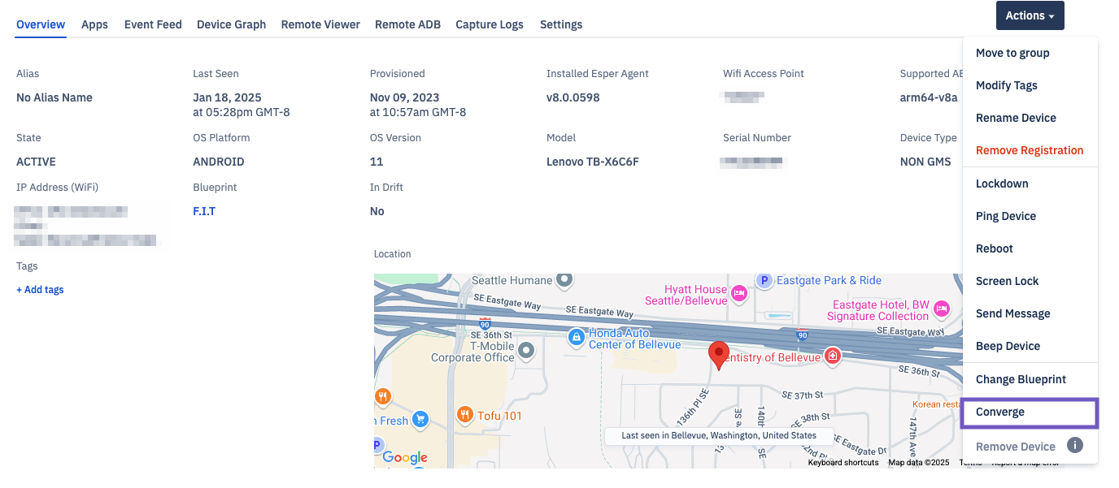Open the Remote ADB tab
This screenshot has width=1119, height=488.
click(x=407, y=24)
